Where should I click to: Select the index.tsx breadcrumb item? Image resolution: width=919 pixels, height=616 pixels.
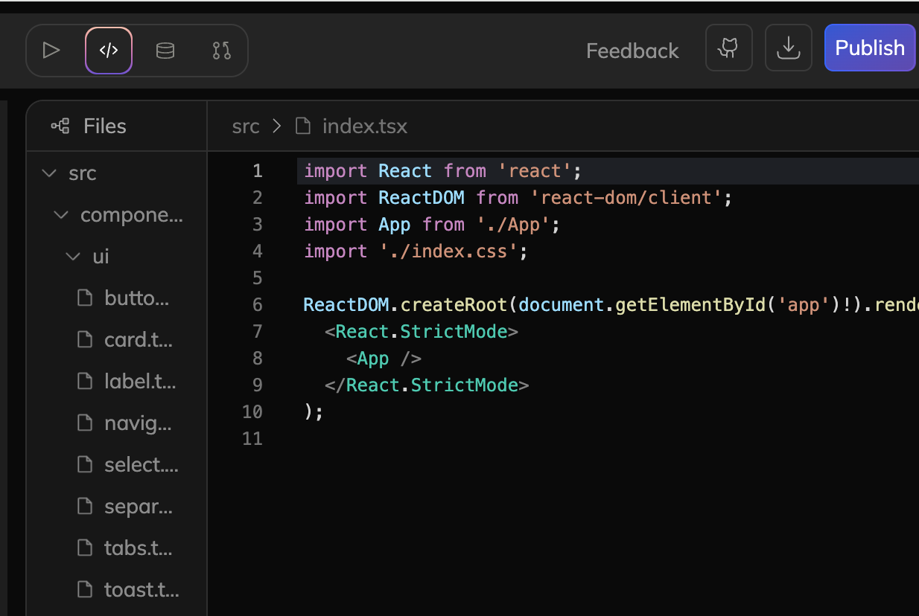[364, 126]
